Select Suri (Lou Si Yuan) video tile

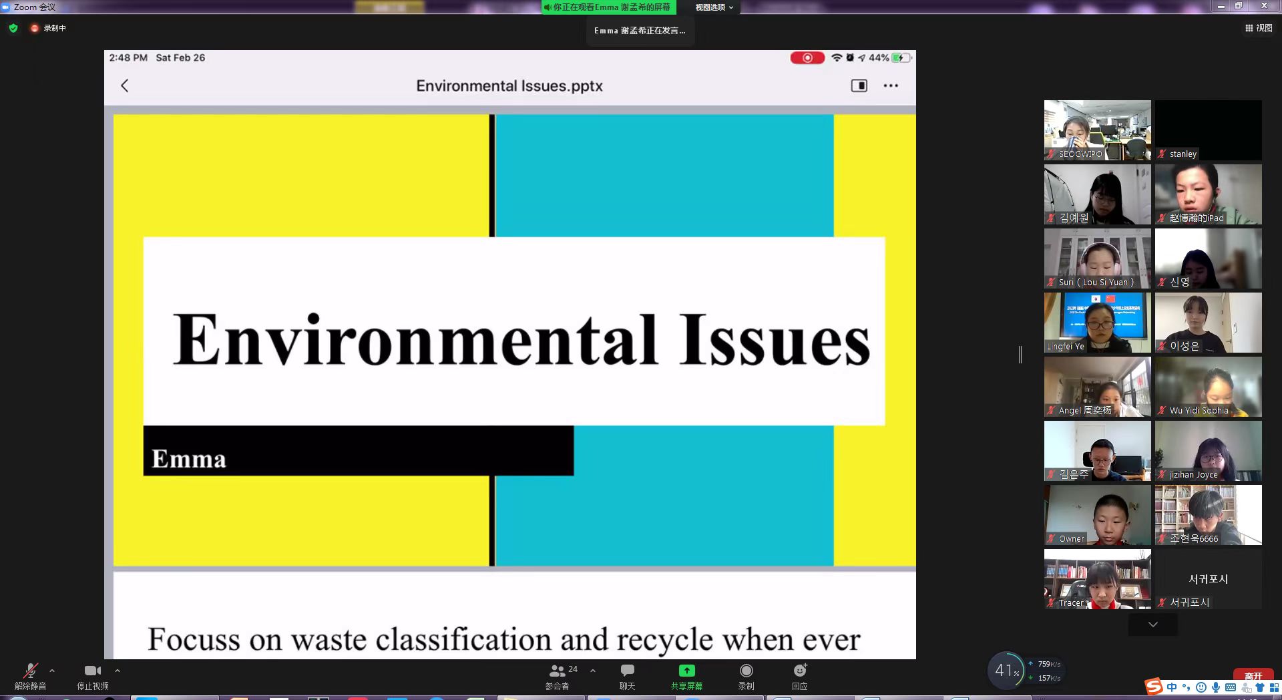(x=1098, y=258)
